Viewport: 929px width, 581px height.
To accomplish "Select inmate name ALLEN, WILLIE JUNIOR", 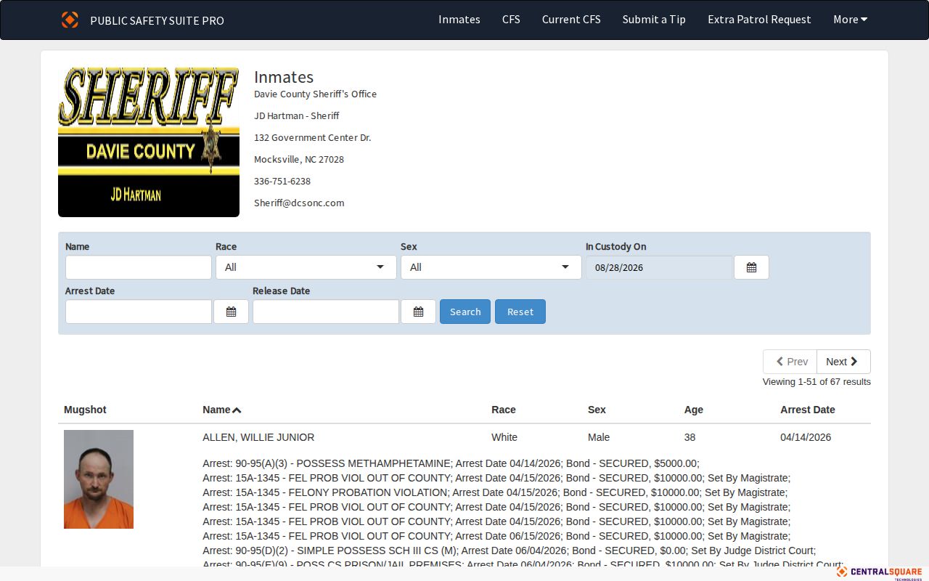I will [258, 437].
